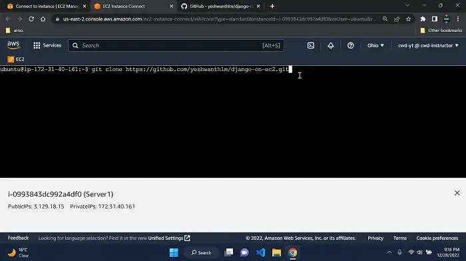Open the Chrome profile avatar
Viewport: 466px width, 261px height.
click(x=447, y=19)
